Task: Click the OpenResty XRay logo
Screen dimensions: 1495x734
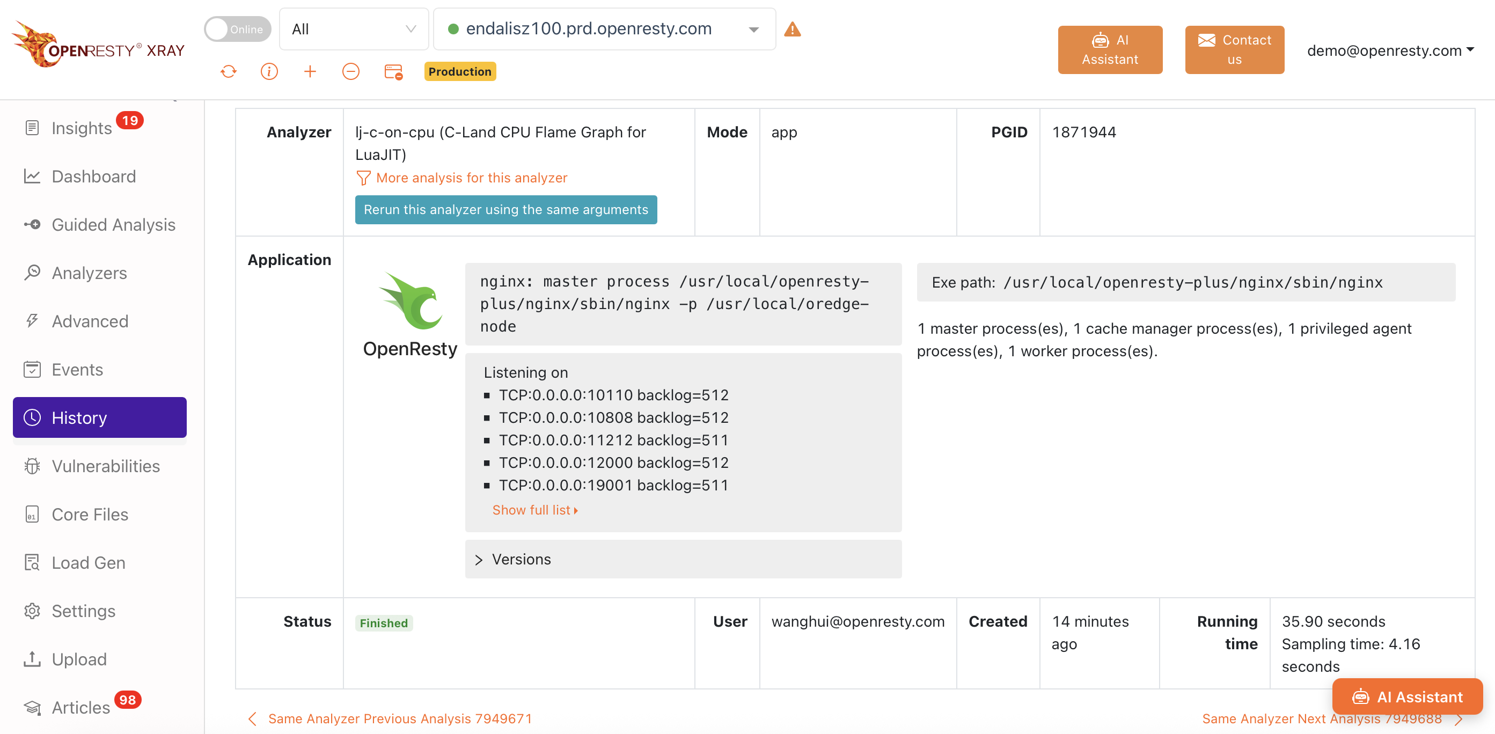Action: 98,45
